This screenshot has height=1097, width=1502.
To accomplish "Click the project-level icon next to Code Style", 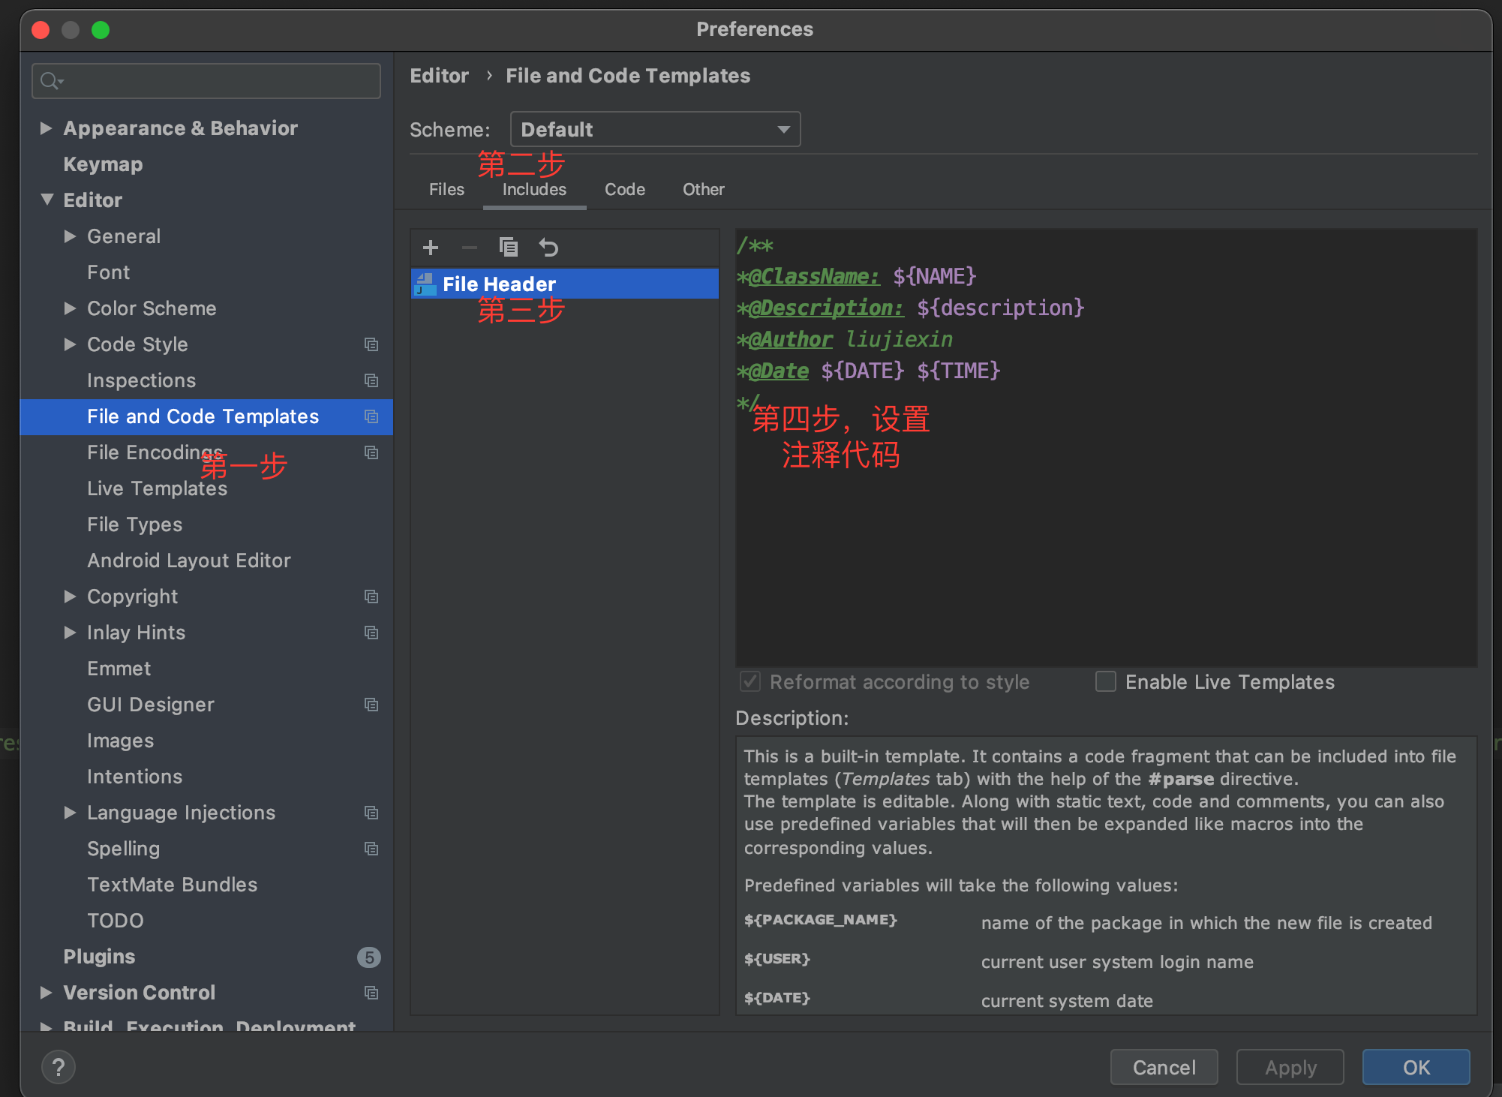I will coord(371,344).
